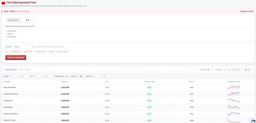
Task: Open Upgrade for more link
Action: coord(247,11)
